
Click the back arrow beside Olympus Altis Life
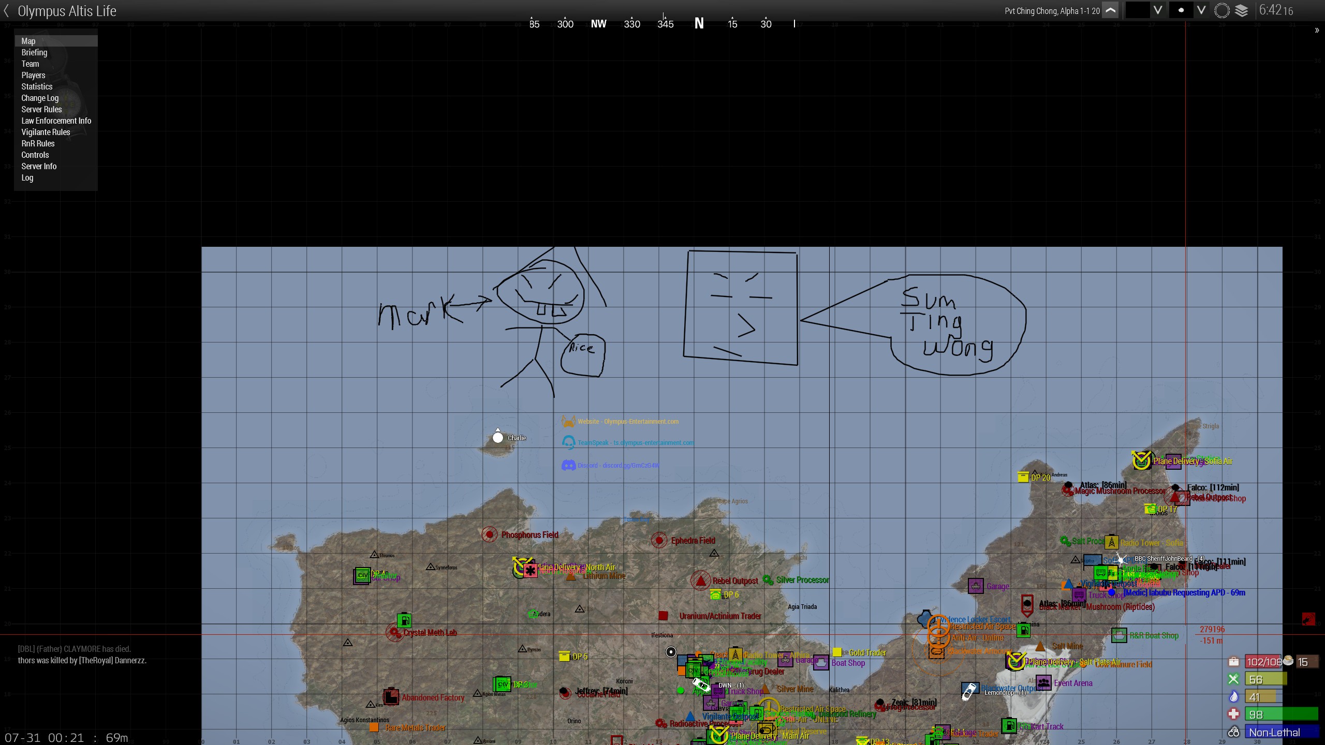7,10
